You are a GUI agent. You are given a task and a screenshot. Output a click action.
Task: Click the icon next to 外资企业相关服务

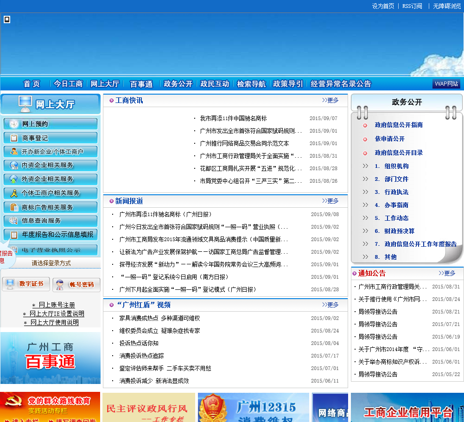click(13, 179)
